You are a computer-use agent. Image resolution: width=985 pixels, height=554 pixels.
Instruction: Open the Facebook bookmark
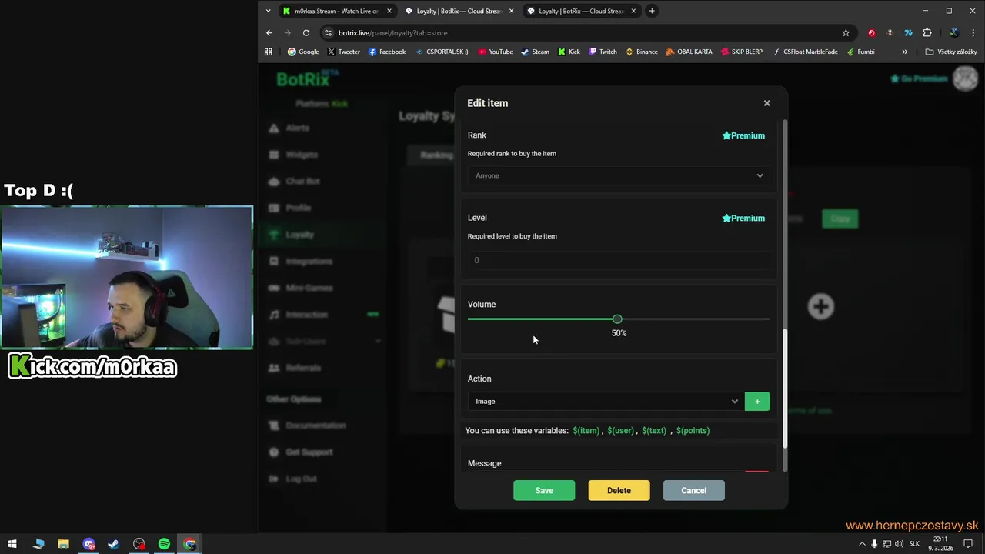387,52
